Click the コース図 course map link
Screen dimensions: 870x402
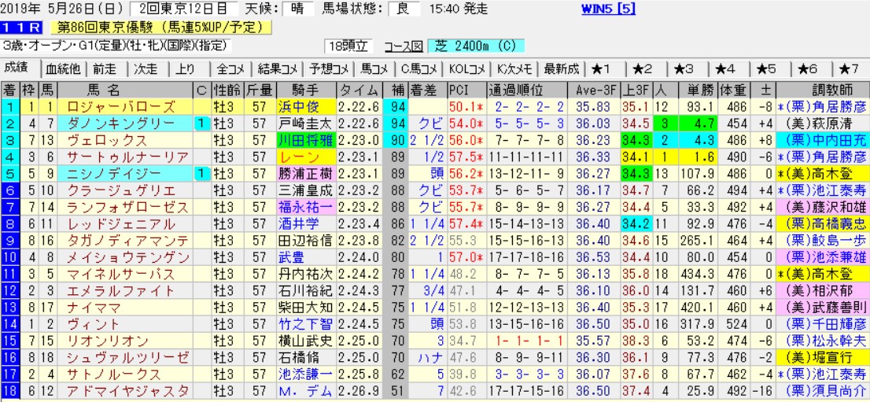[x=407, y=46]
